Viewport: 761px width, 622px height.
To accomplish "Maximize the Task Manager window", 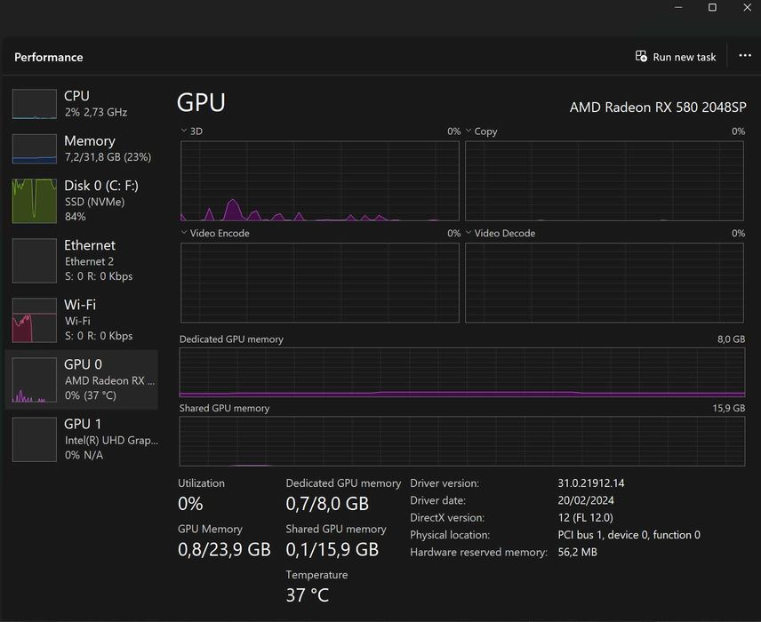I will (712, 7).
